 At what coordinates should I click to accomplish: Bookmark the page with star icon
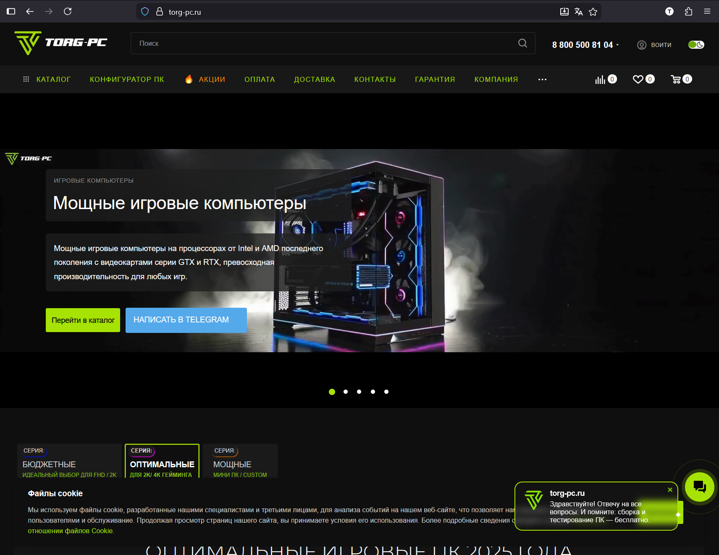tap(593, 12)
